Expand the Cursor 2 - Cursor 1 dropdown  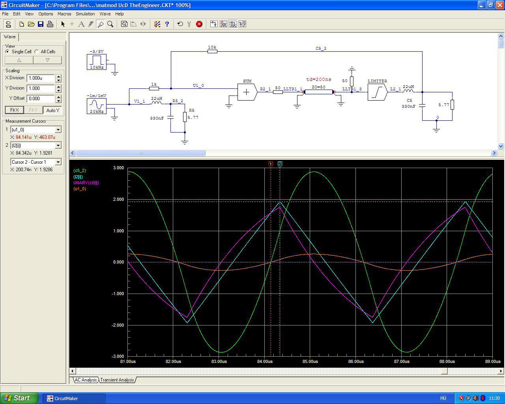[58, 162]
